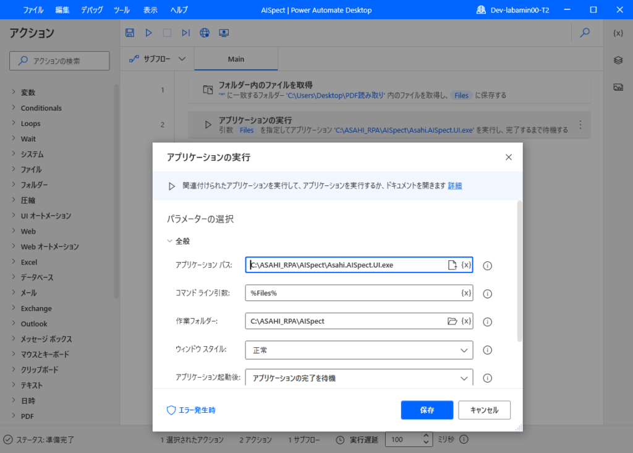The height and width of the screenshot is (453, 633).
Task: Click the info icon beside run delay
Action: tap(464, 439)
